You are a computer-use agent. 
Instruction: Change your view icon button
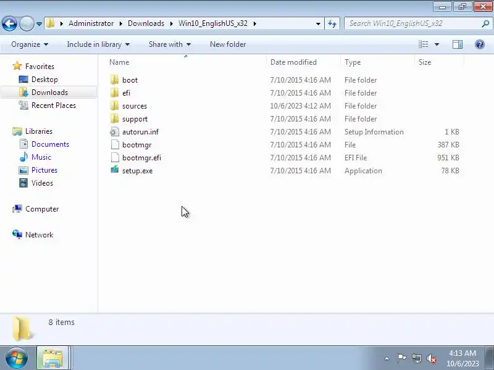pos(423,44)
